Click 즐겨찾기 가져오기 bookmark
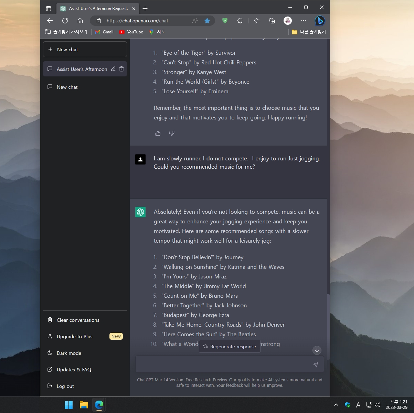This screenshot has height=413, width=414. (x=66, y=32)
